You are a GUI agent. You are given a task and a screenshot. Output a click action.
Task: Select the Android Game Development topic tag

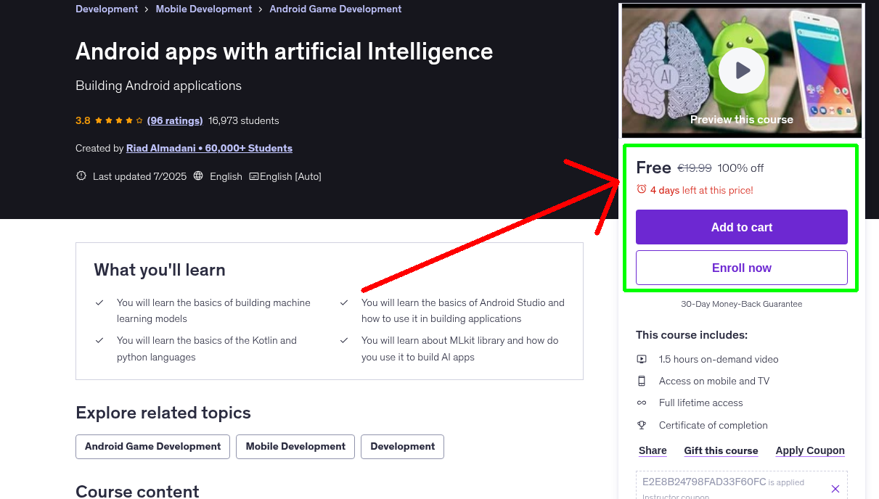[152, 447]
